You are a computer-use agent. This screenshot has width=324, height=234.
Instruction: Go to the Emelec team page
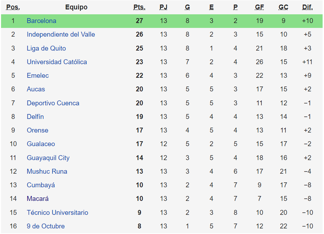pos(38,76)
